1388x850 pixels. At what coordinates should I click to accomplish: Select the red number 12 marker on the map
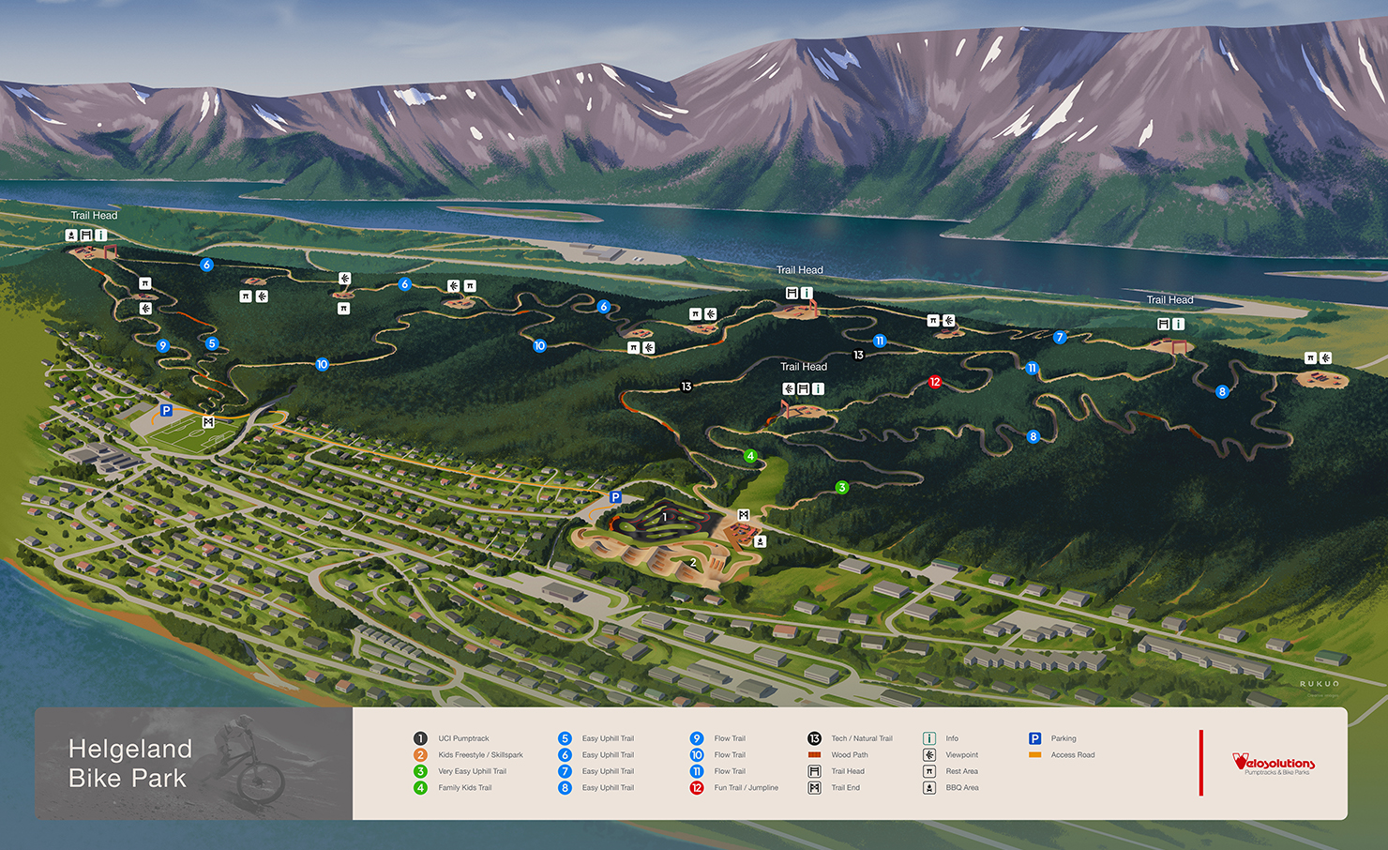(934, 382)
